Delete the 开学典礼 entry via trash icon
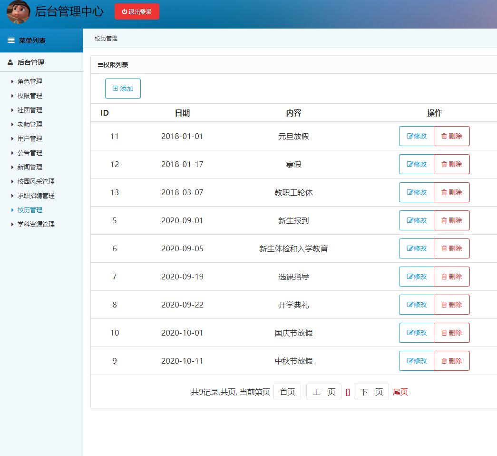 point(444,305)
